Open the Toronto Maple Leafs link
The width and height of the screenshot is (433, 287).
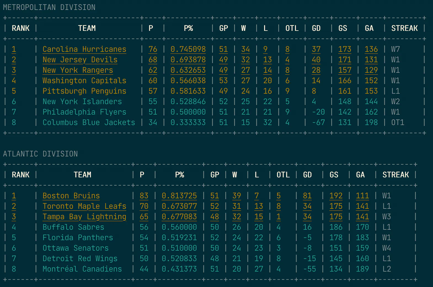click(84, 206)
